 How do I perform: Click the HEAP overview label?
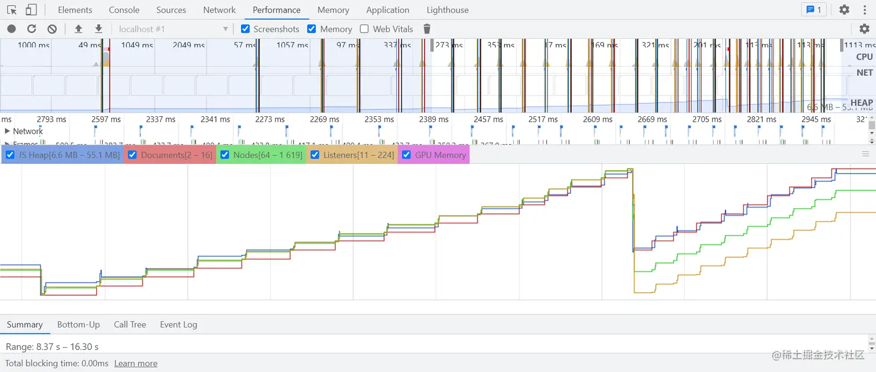point(862,103)
